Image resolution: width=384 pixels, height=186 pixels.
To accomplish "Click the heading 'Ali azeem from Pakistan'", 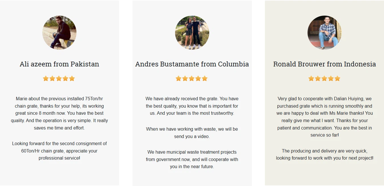I will click(59, 64).
